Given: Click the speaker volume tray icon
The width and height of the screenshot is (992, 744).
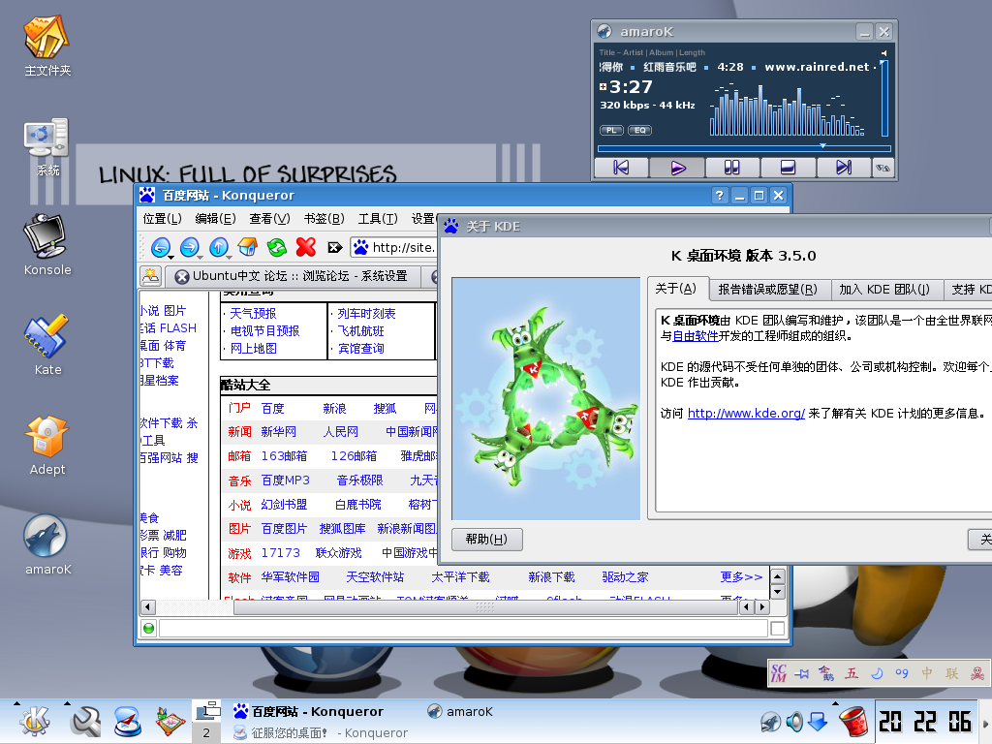Looking at the screenshot, I should tap(794, 722).
